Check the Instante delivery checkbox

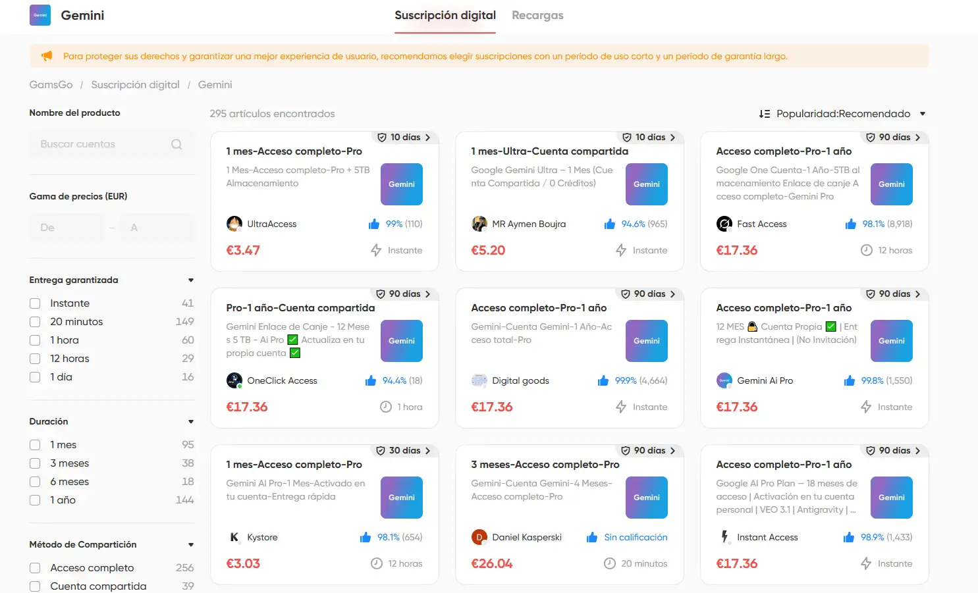(35, 303)
